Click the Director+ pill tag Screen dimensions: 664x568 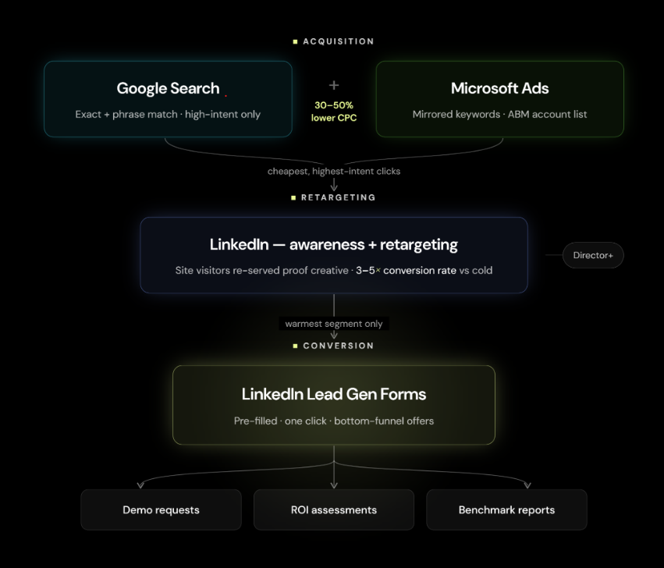tap(593, 255)
